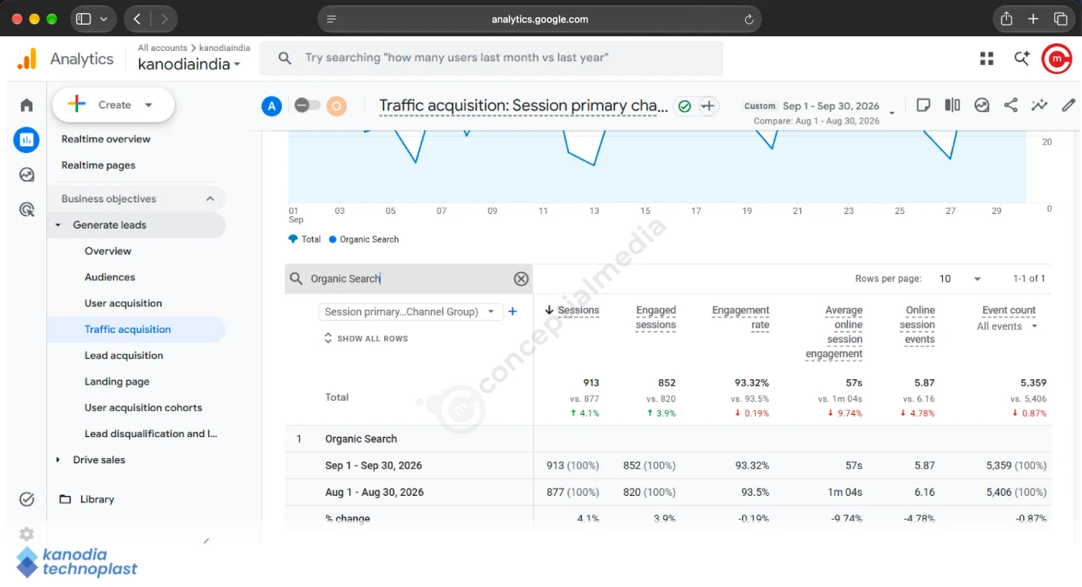This screenshot has height=587, width=1082.
Task: Open the AI sparkle search icon
Action: pyautogui.click(x=1022, y=59)
